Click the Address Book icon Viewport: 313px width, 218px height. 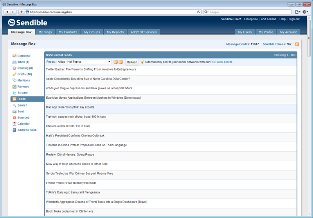[x=14, y=130]
